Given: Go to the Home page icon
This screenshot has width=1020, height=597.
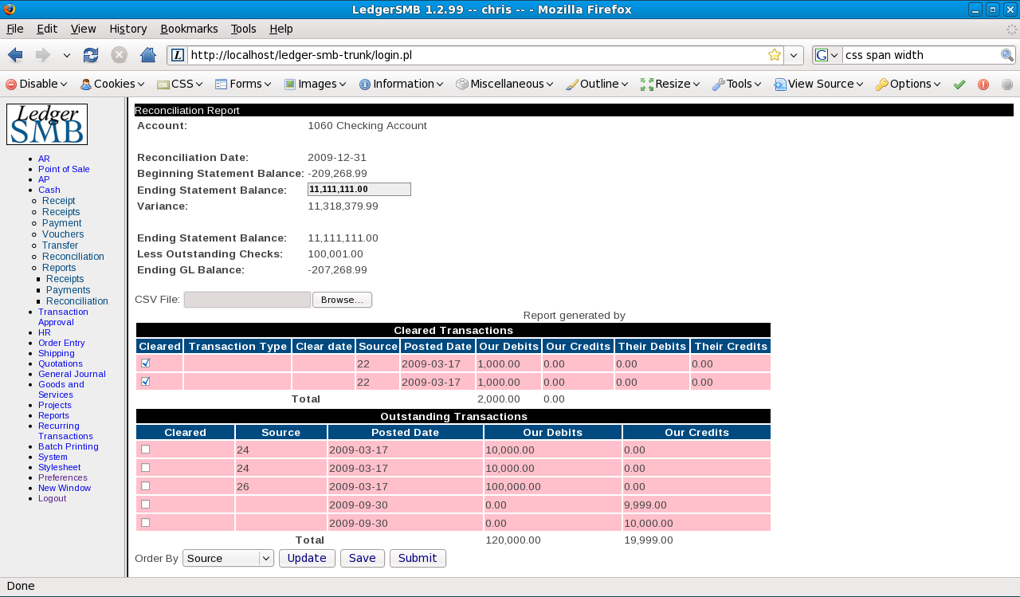Looking at the screenshot, I should point(147,55).
